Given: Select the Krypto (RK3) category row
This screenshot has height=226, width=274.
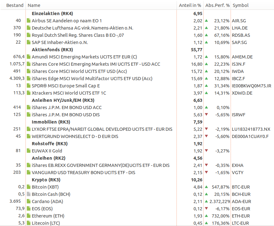Looking at the screenshot, I should click(x=137, y=180).
